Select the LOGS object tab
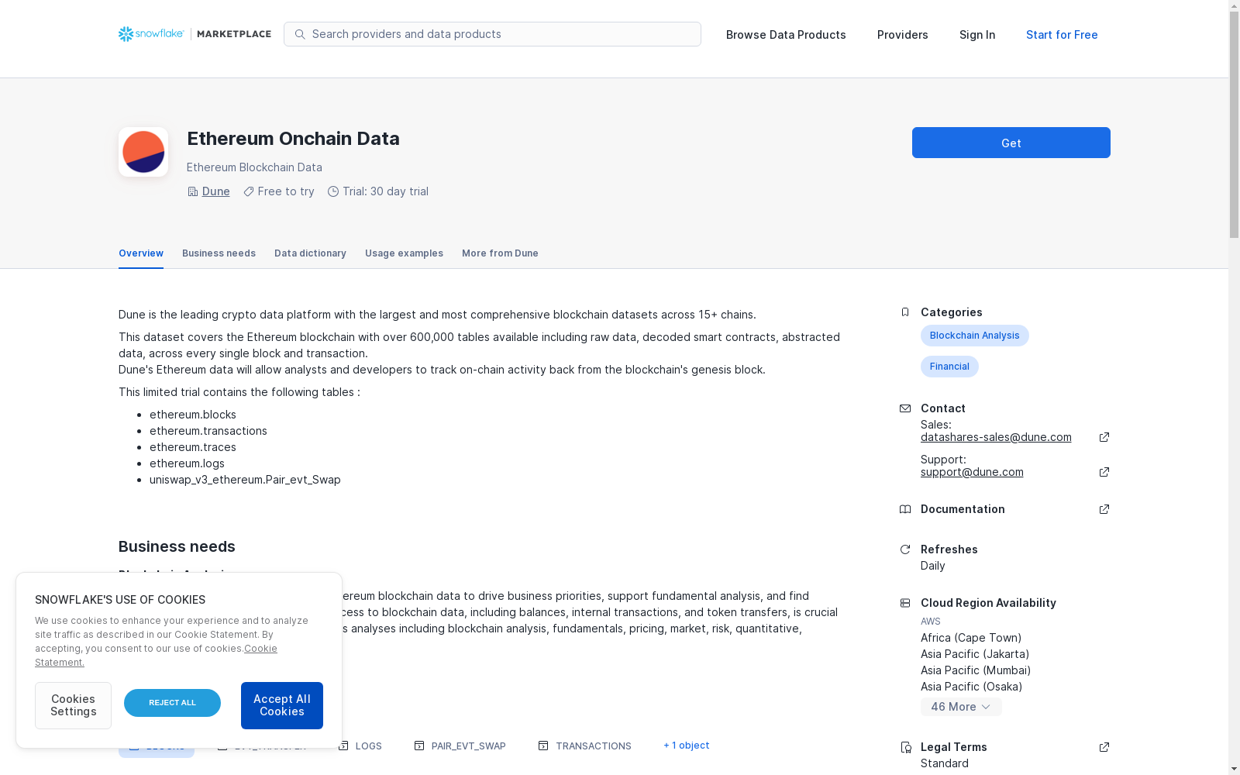The height and width of the screenshot is (775, 1240). 360,746
